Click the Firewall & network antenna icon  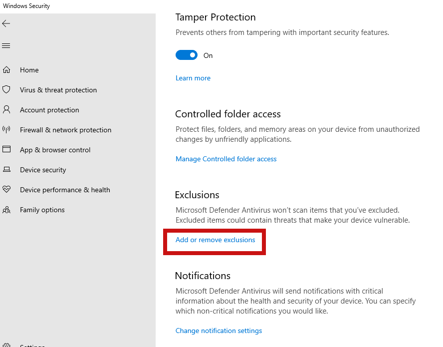(6, 130)
